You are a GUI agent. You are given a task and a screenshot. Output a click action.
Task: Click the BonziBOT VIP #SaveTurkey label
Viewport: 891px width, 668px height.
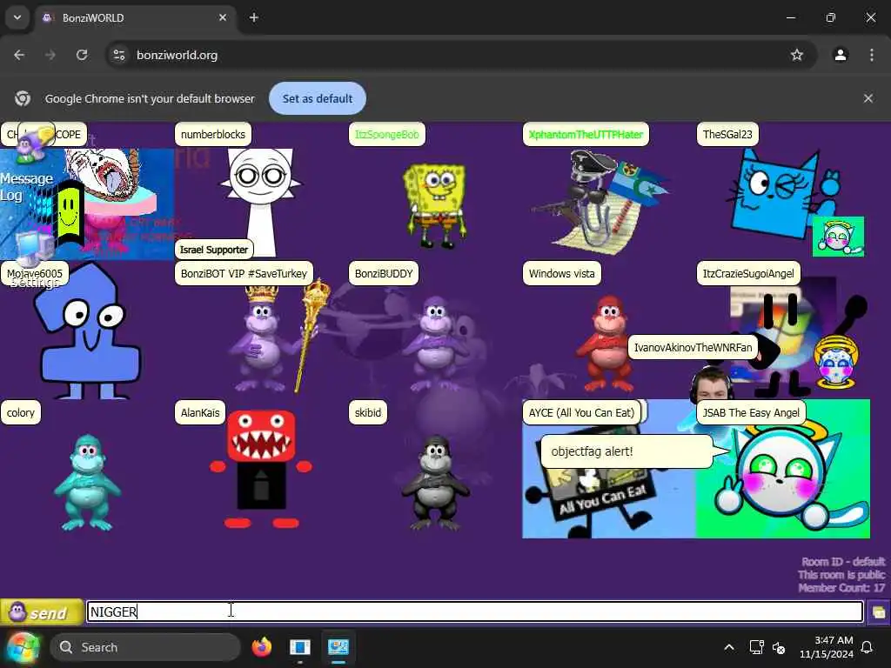(244, 273)
